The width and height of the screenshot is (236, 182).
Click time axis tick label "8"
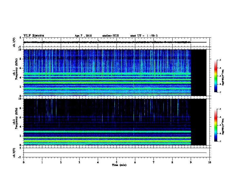172,162
